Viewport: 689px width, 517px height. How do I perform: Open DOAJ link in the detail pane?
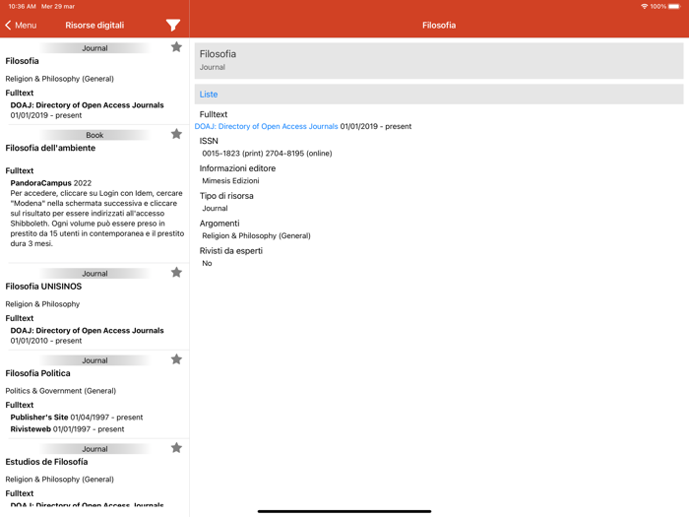pos(267,126)
